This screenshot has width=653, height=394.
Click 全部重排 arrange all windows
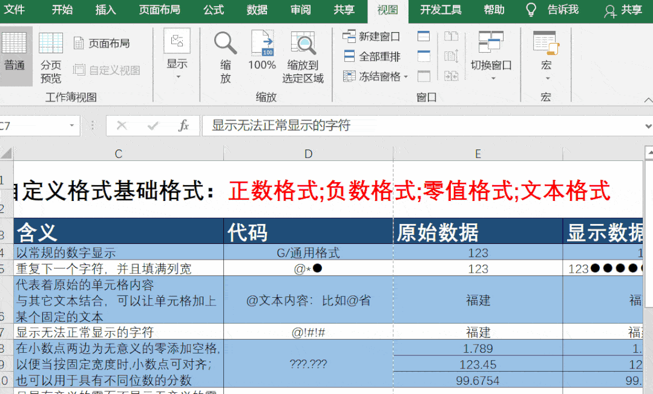[x=372, y=56]
